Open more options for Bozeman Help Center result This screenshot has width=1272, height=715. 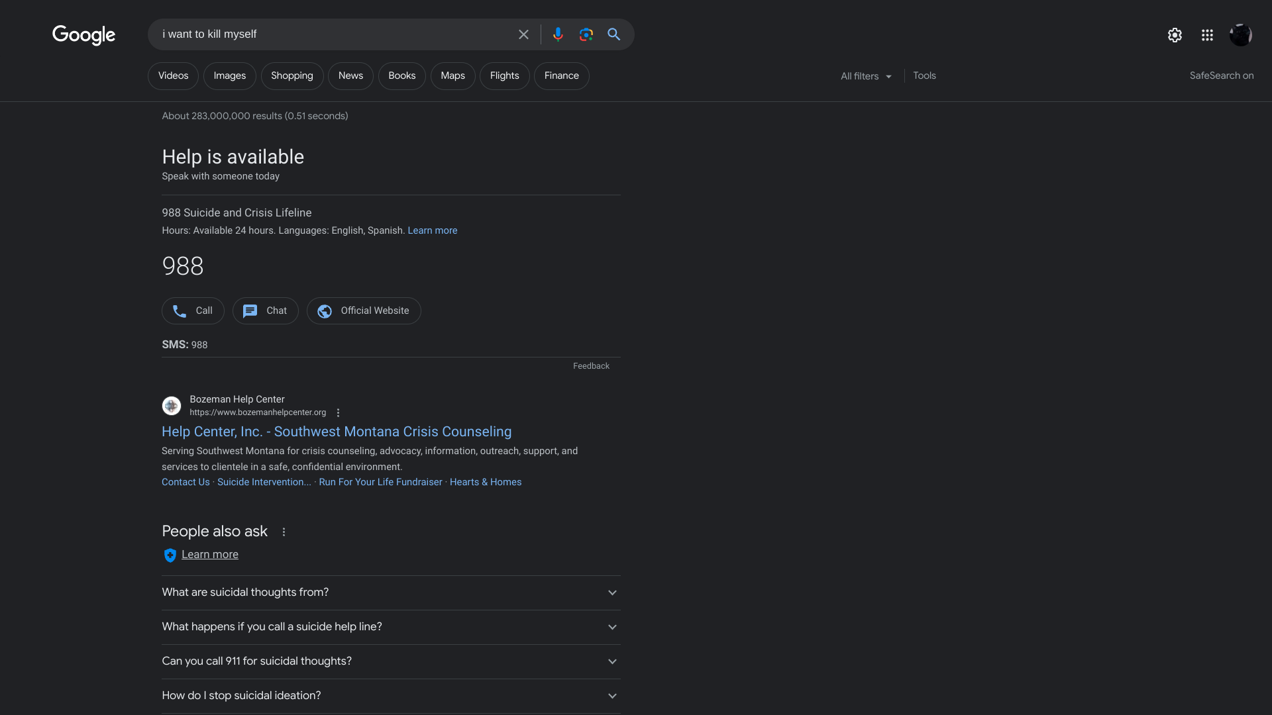tap(338, 412)
